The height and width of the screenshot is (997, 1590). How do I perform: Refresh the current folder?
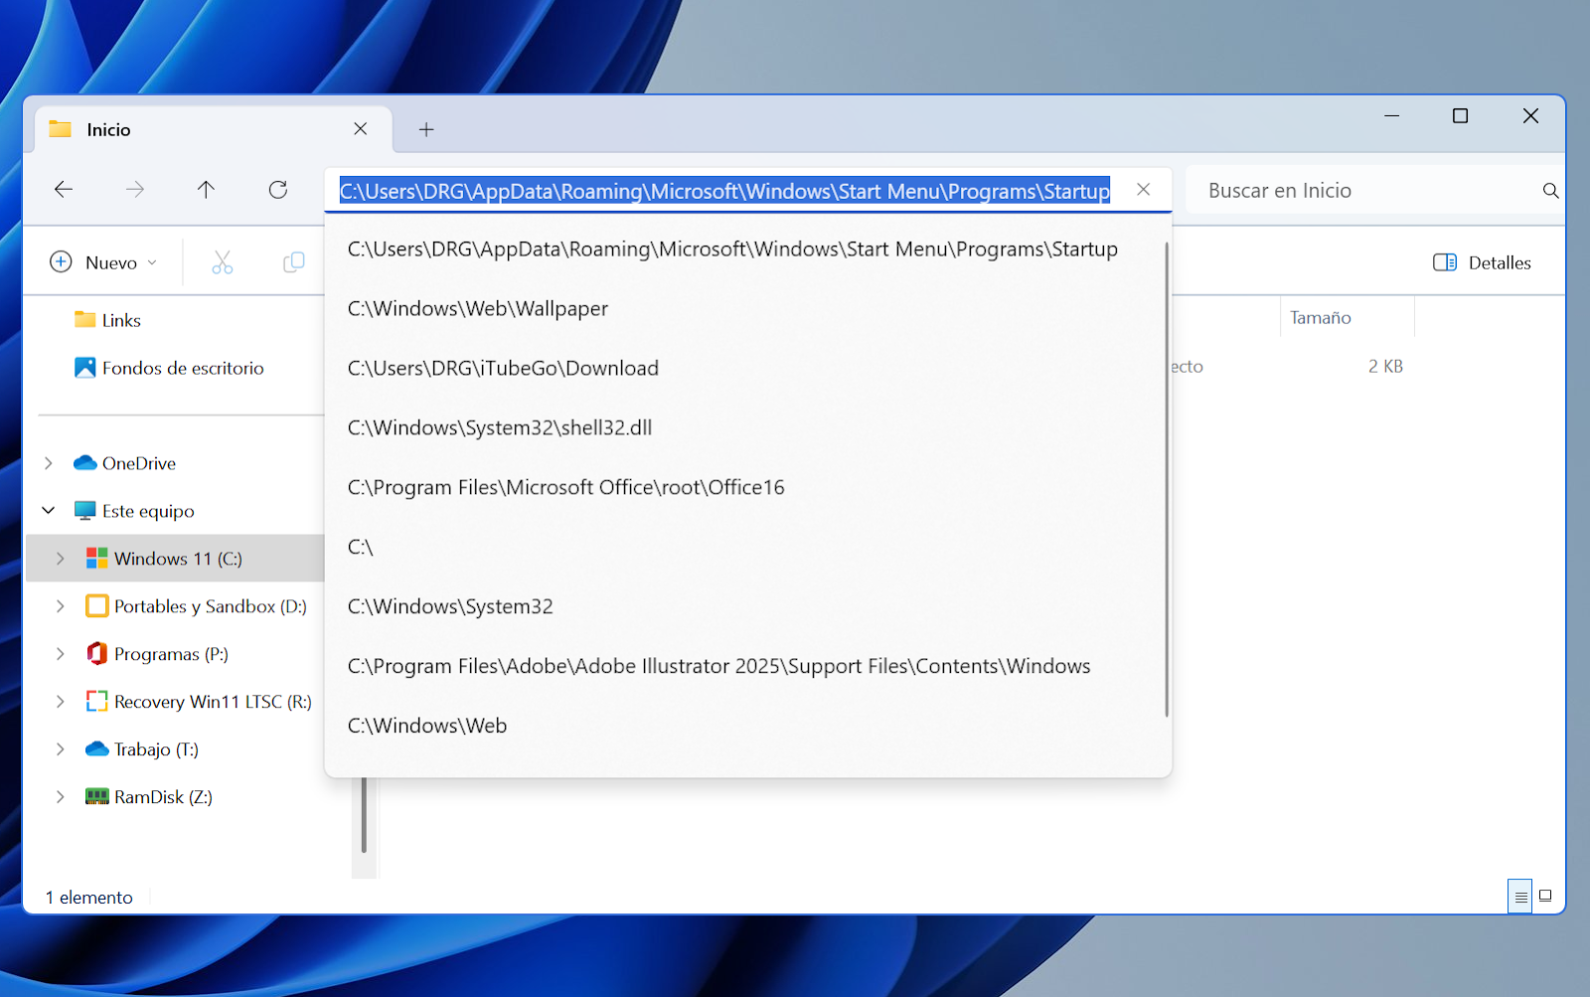tap(278, 189)
